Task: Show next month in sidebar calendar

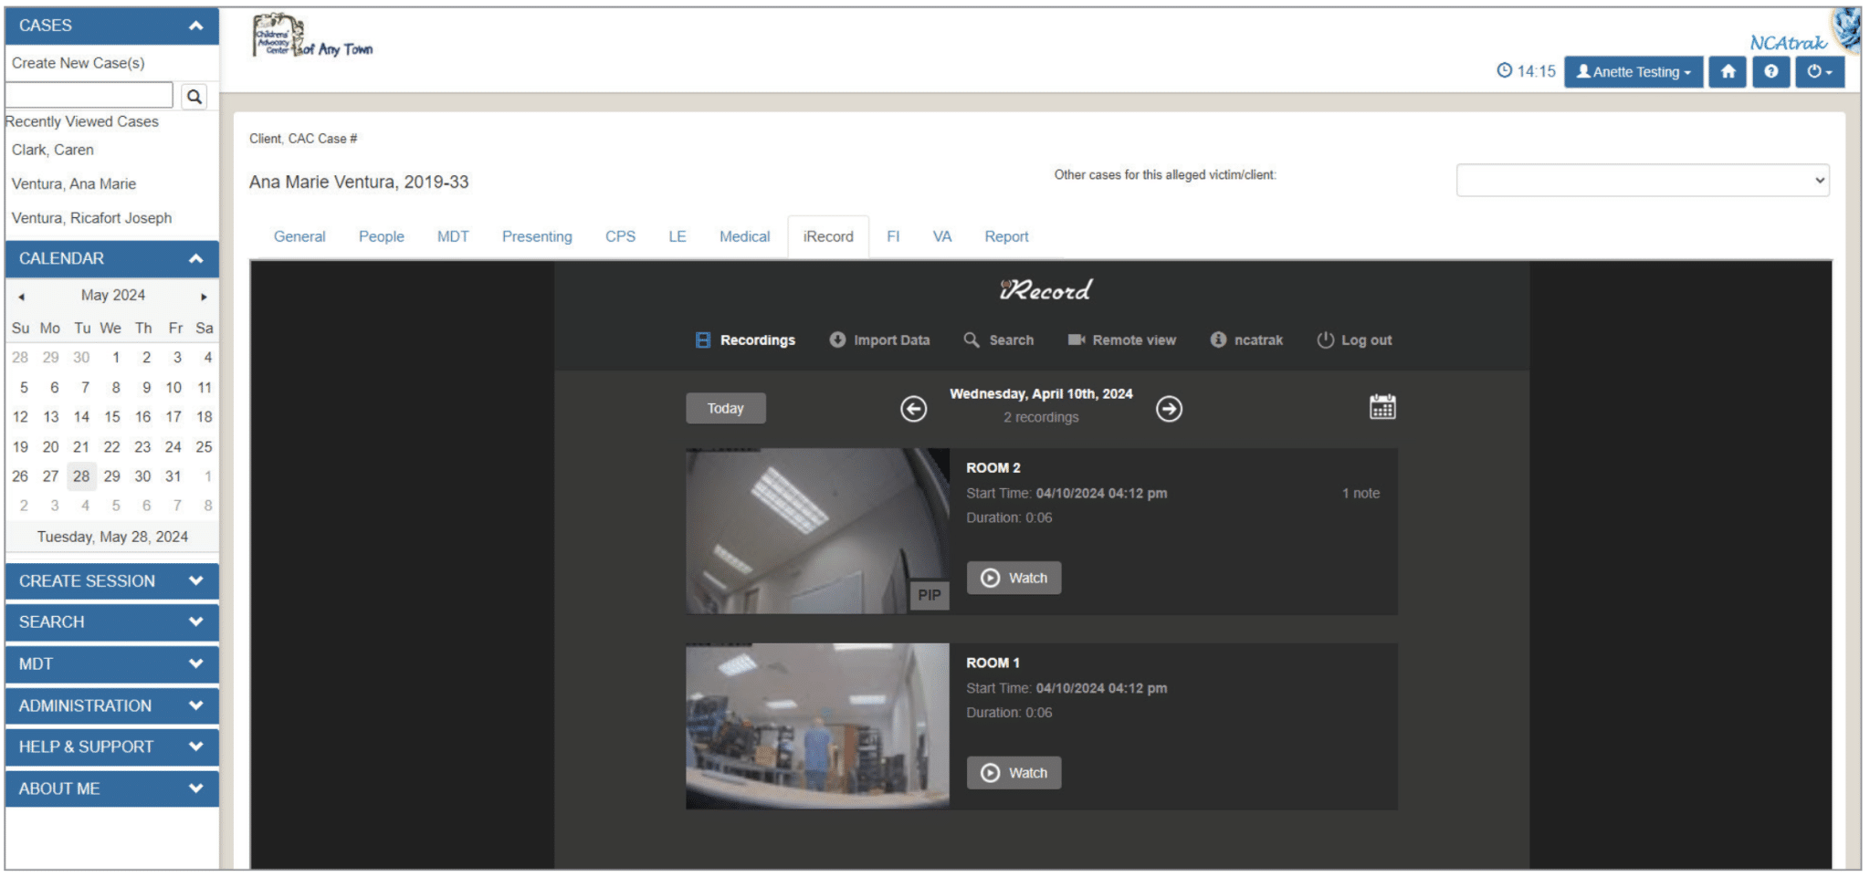Action: point(204,297)
